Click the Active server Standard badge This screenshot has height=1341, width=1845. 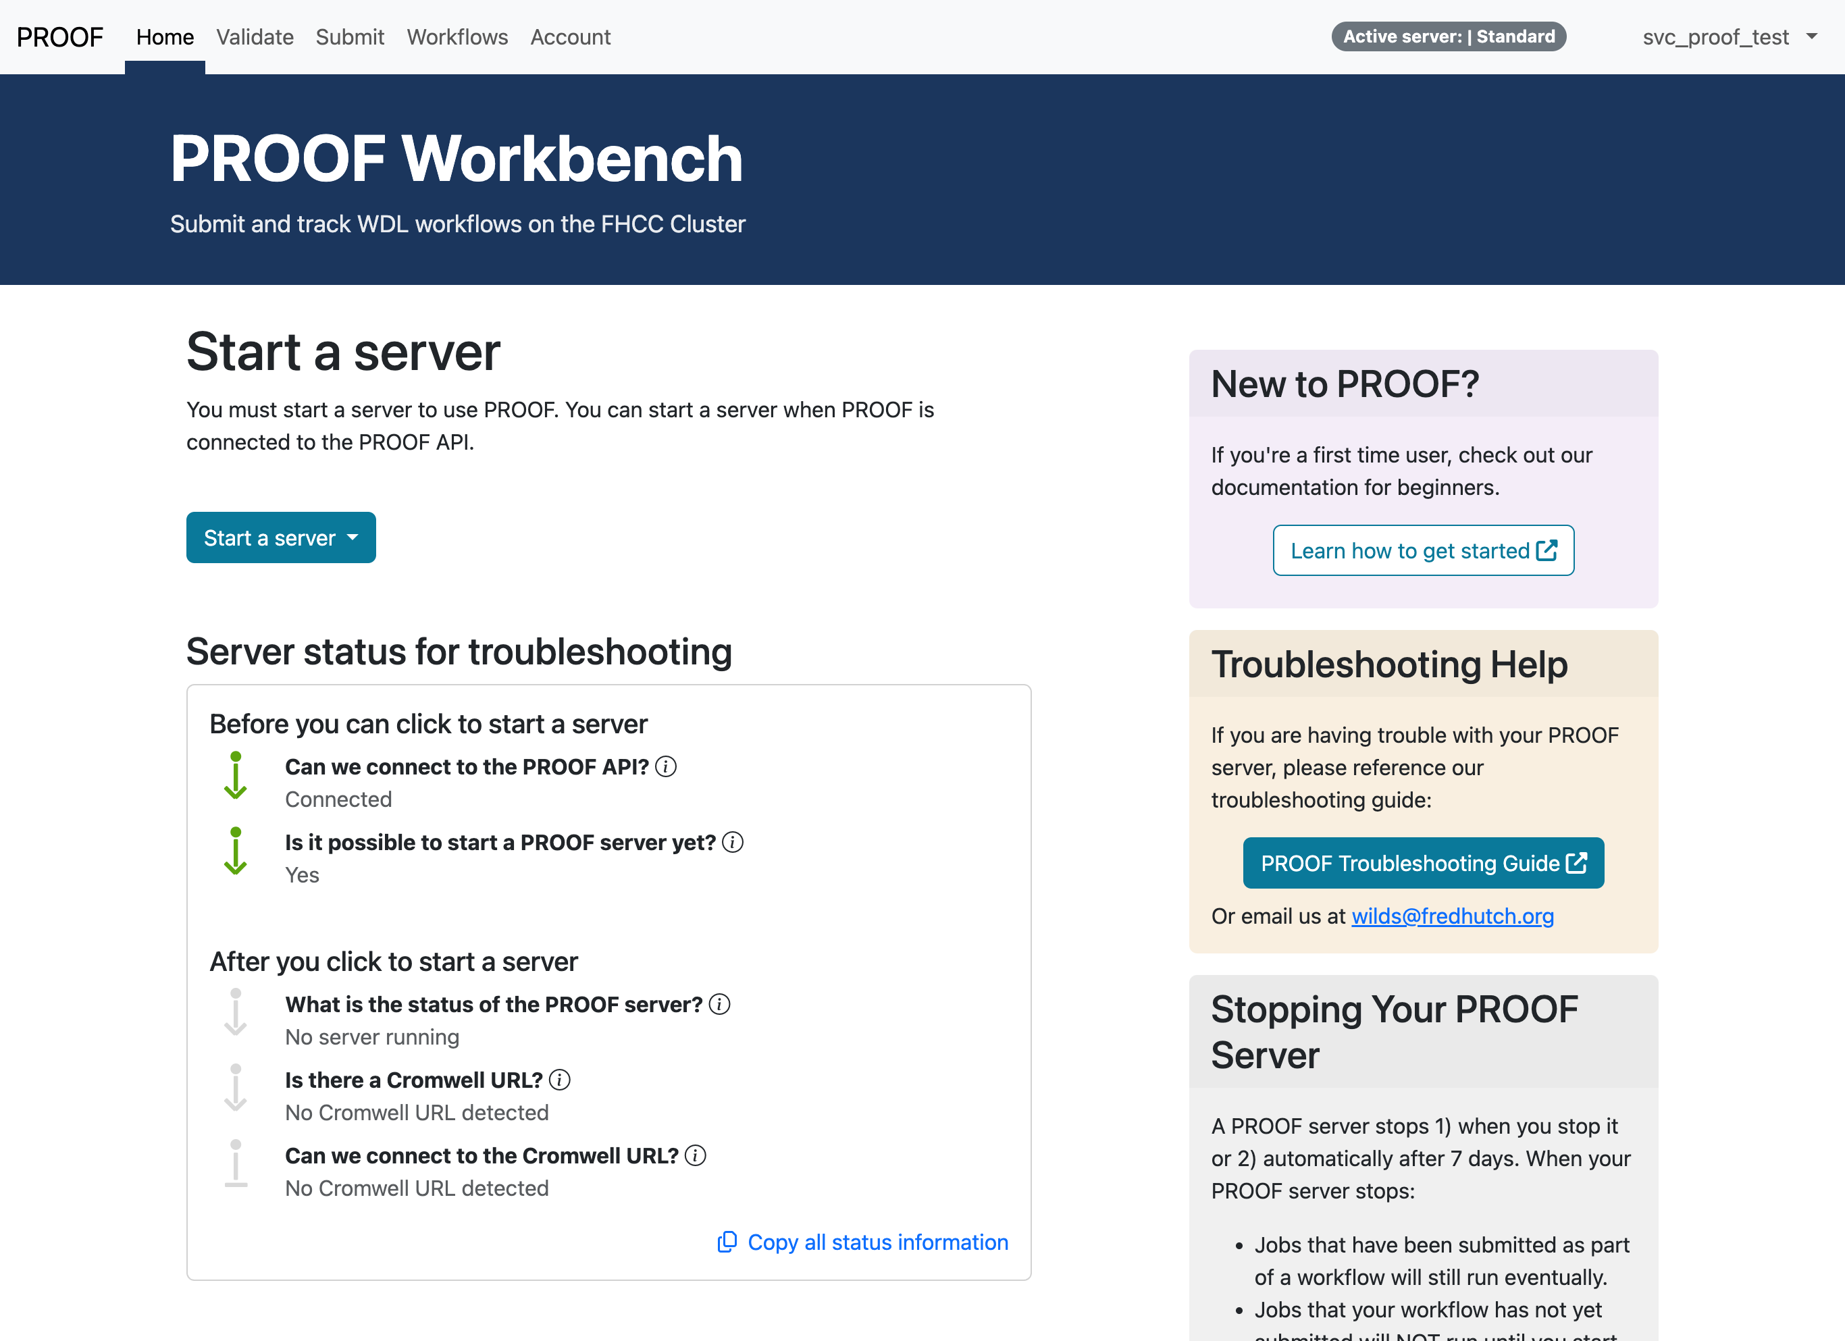[1448, 36]
